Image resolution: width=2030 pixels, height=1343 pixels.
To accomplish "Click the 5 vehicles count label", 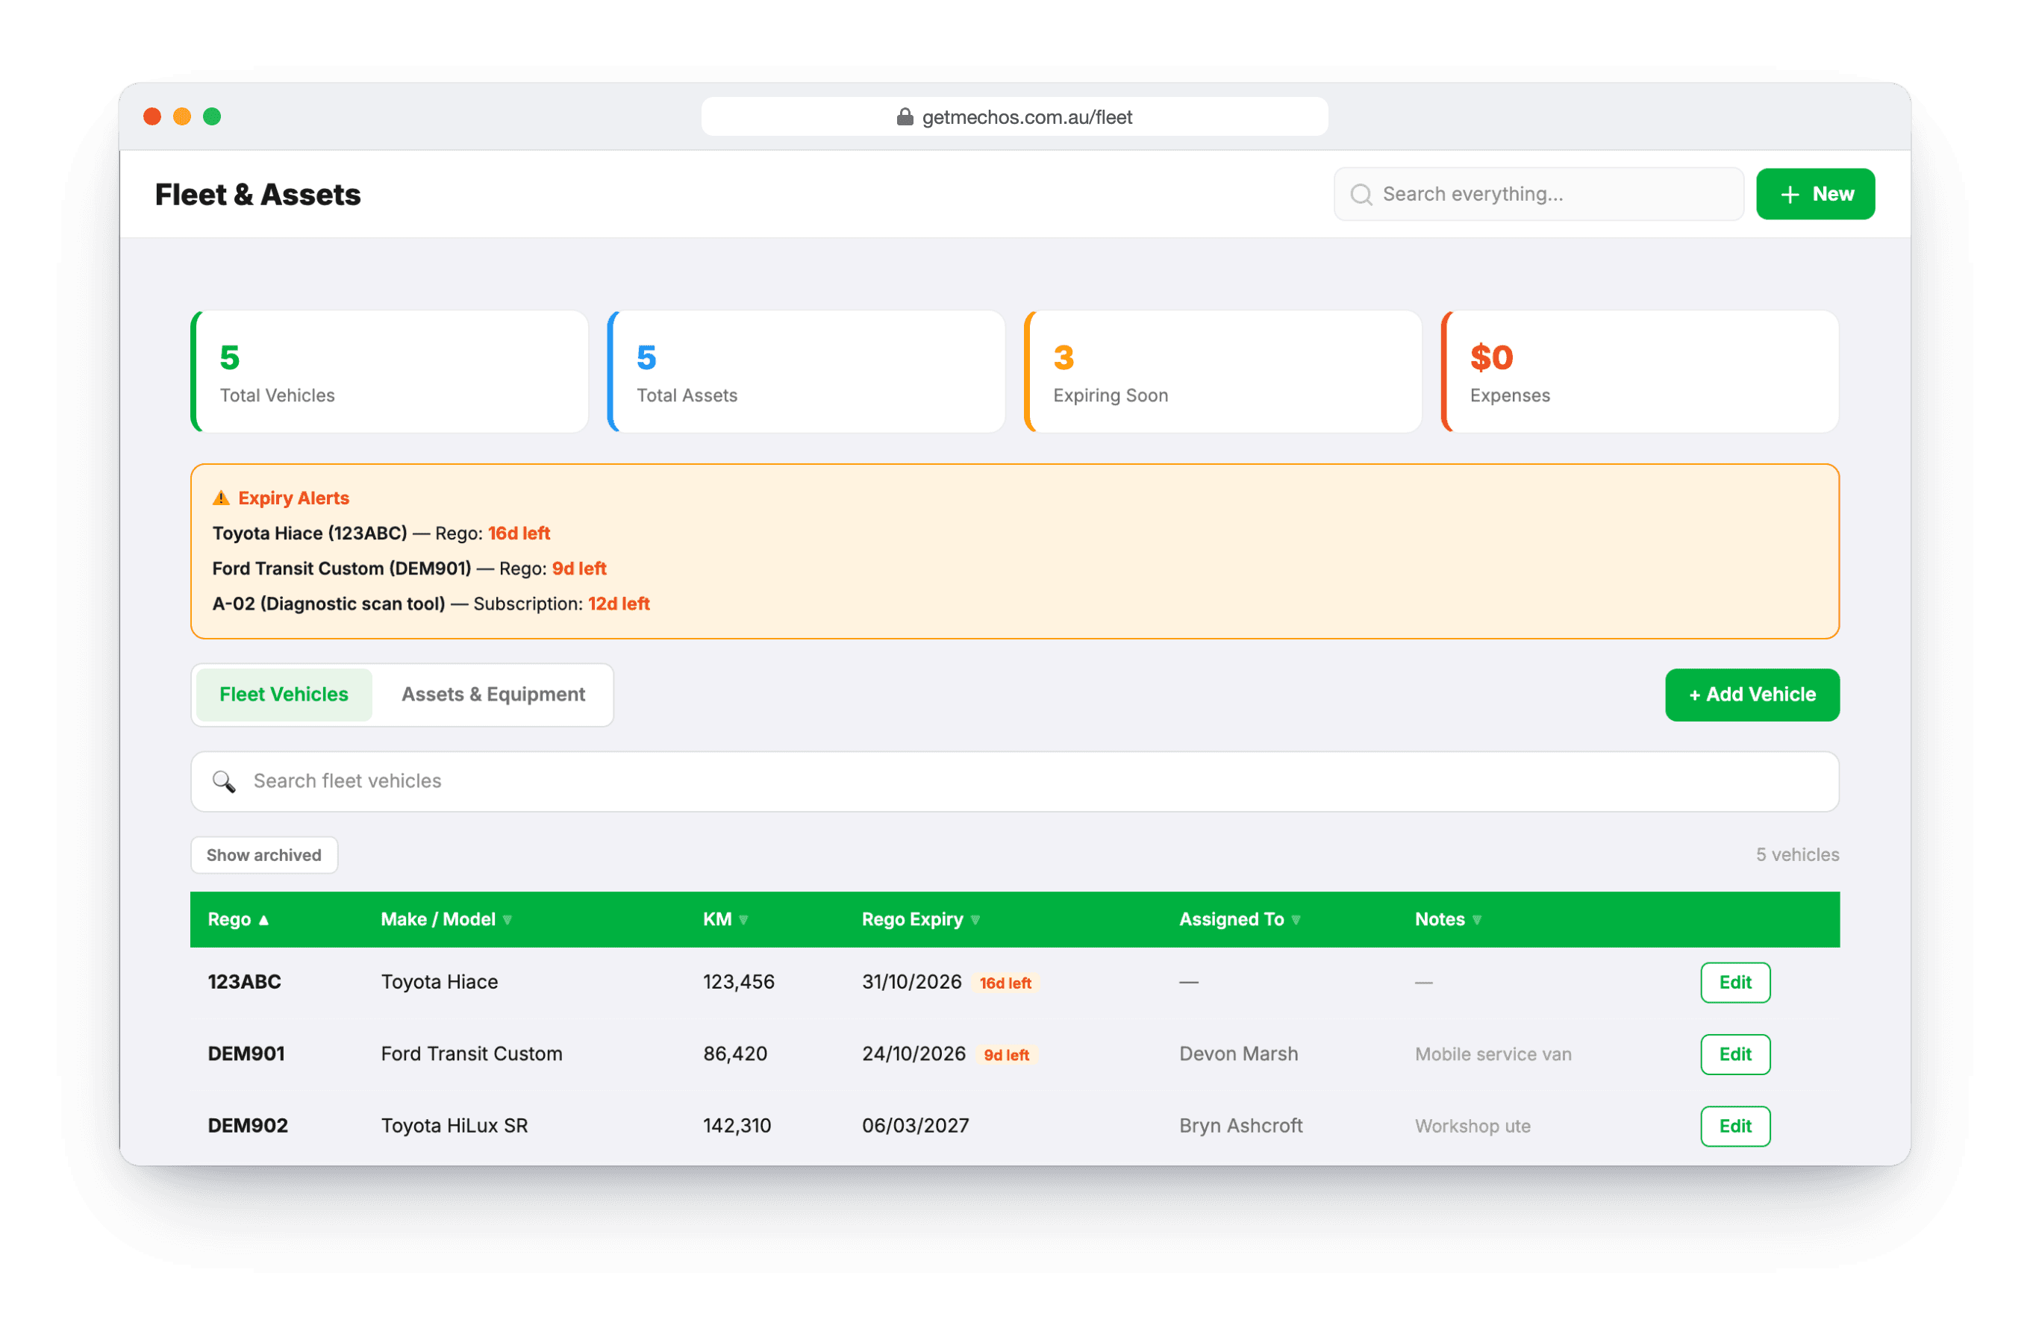I will pyautogui.click(x=1797, y=855).
